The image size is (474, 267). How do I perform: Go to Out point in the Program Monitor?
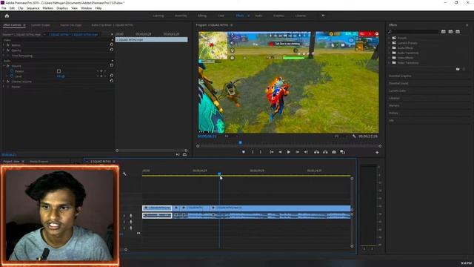[306, 152]
